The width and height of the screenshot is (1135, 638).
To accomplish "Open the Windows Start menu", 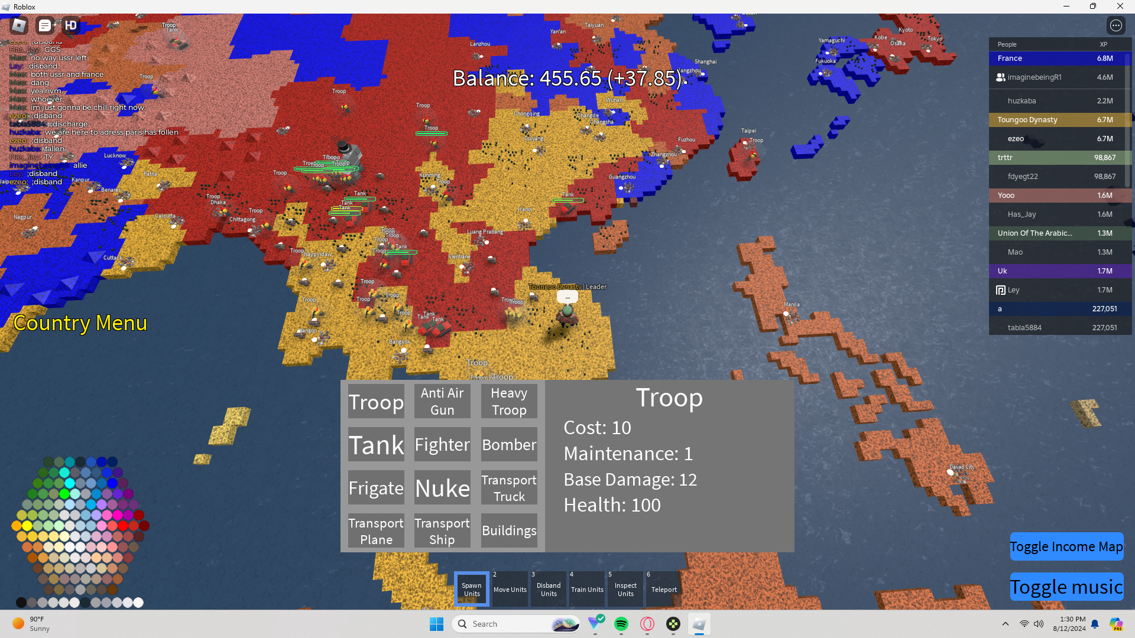I will pyautogui.click(x=436, y=624).
